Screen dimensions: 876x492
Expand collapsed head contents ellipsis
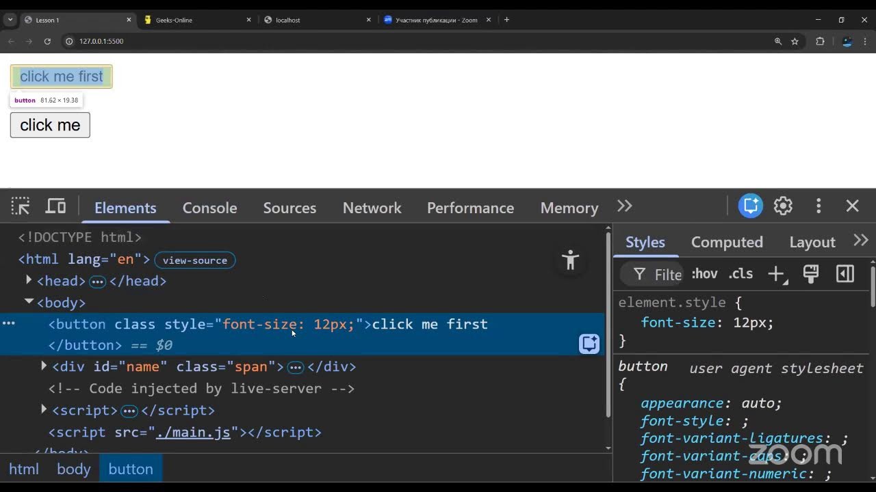pyautogui.click(x=97, y=282)
